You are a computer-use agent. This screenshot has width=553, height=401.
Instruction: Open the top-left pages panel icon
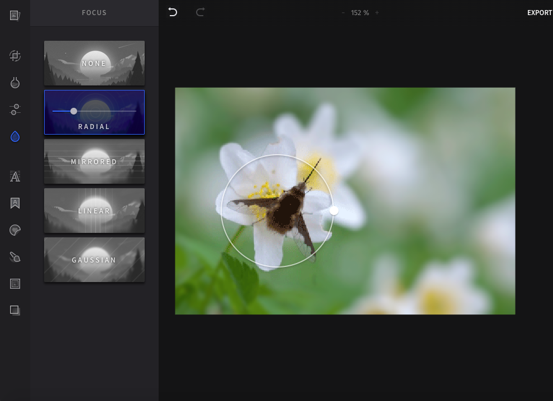[x=15, y=15]
